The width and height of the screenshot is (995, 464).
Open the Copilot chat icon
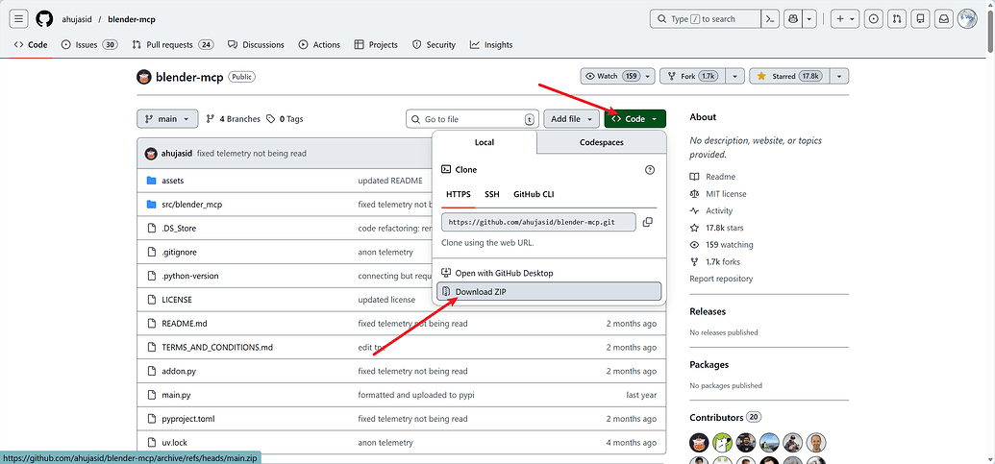[792, 19]
